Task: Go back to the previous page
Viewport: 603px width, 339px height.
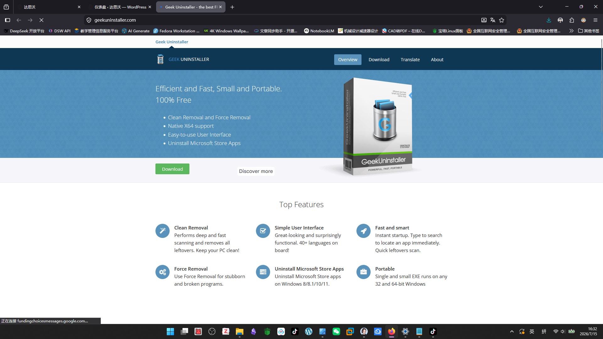Action: coord(19,20)
